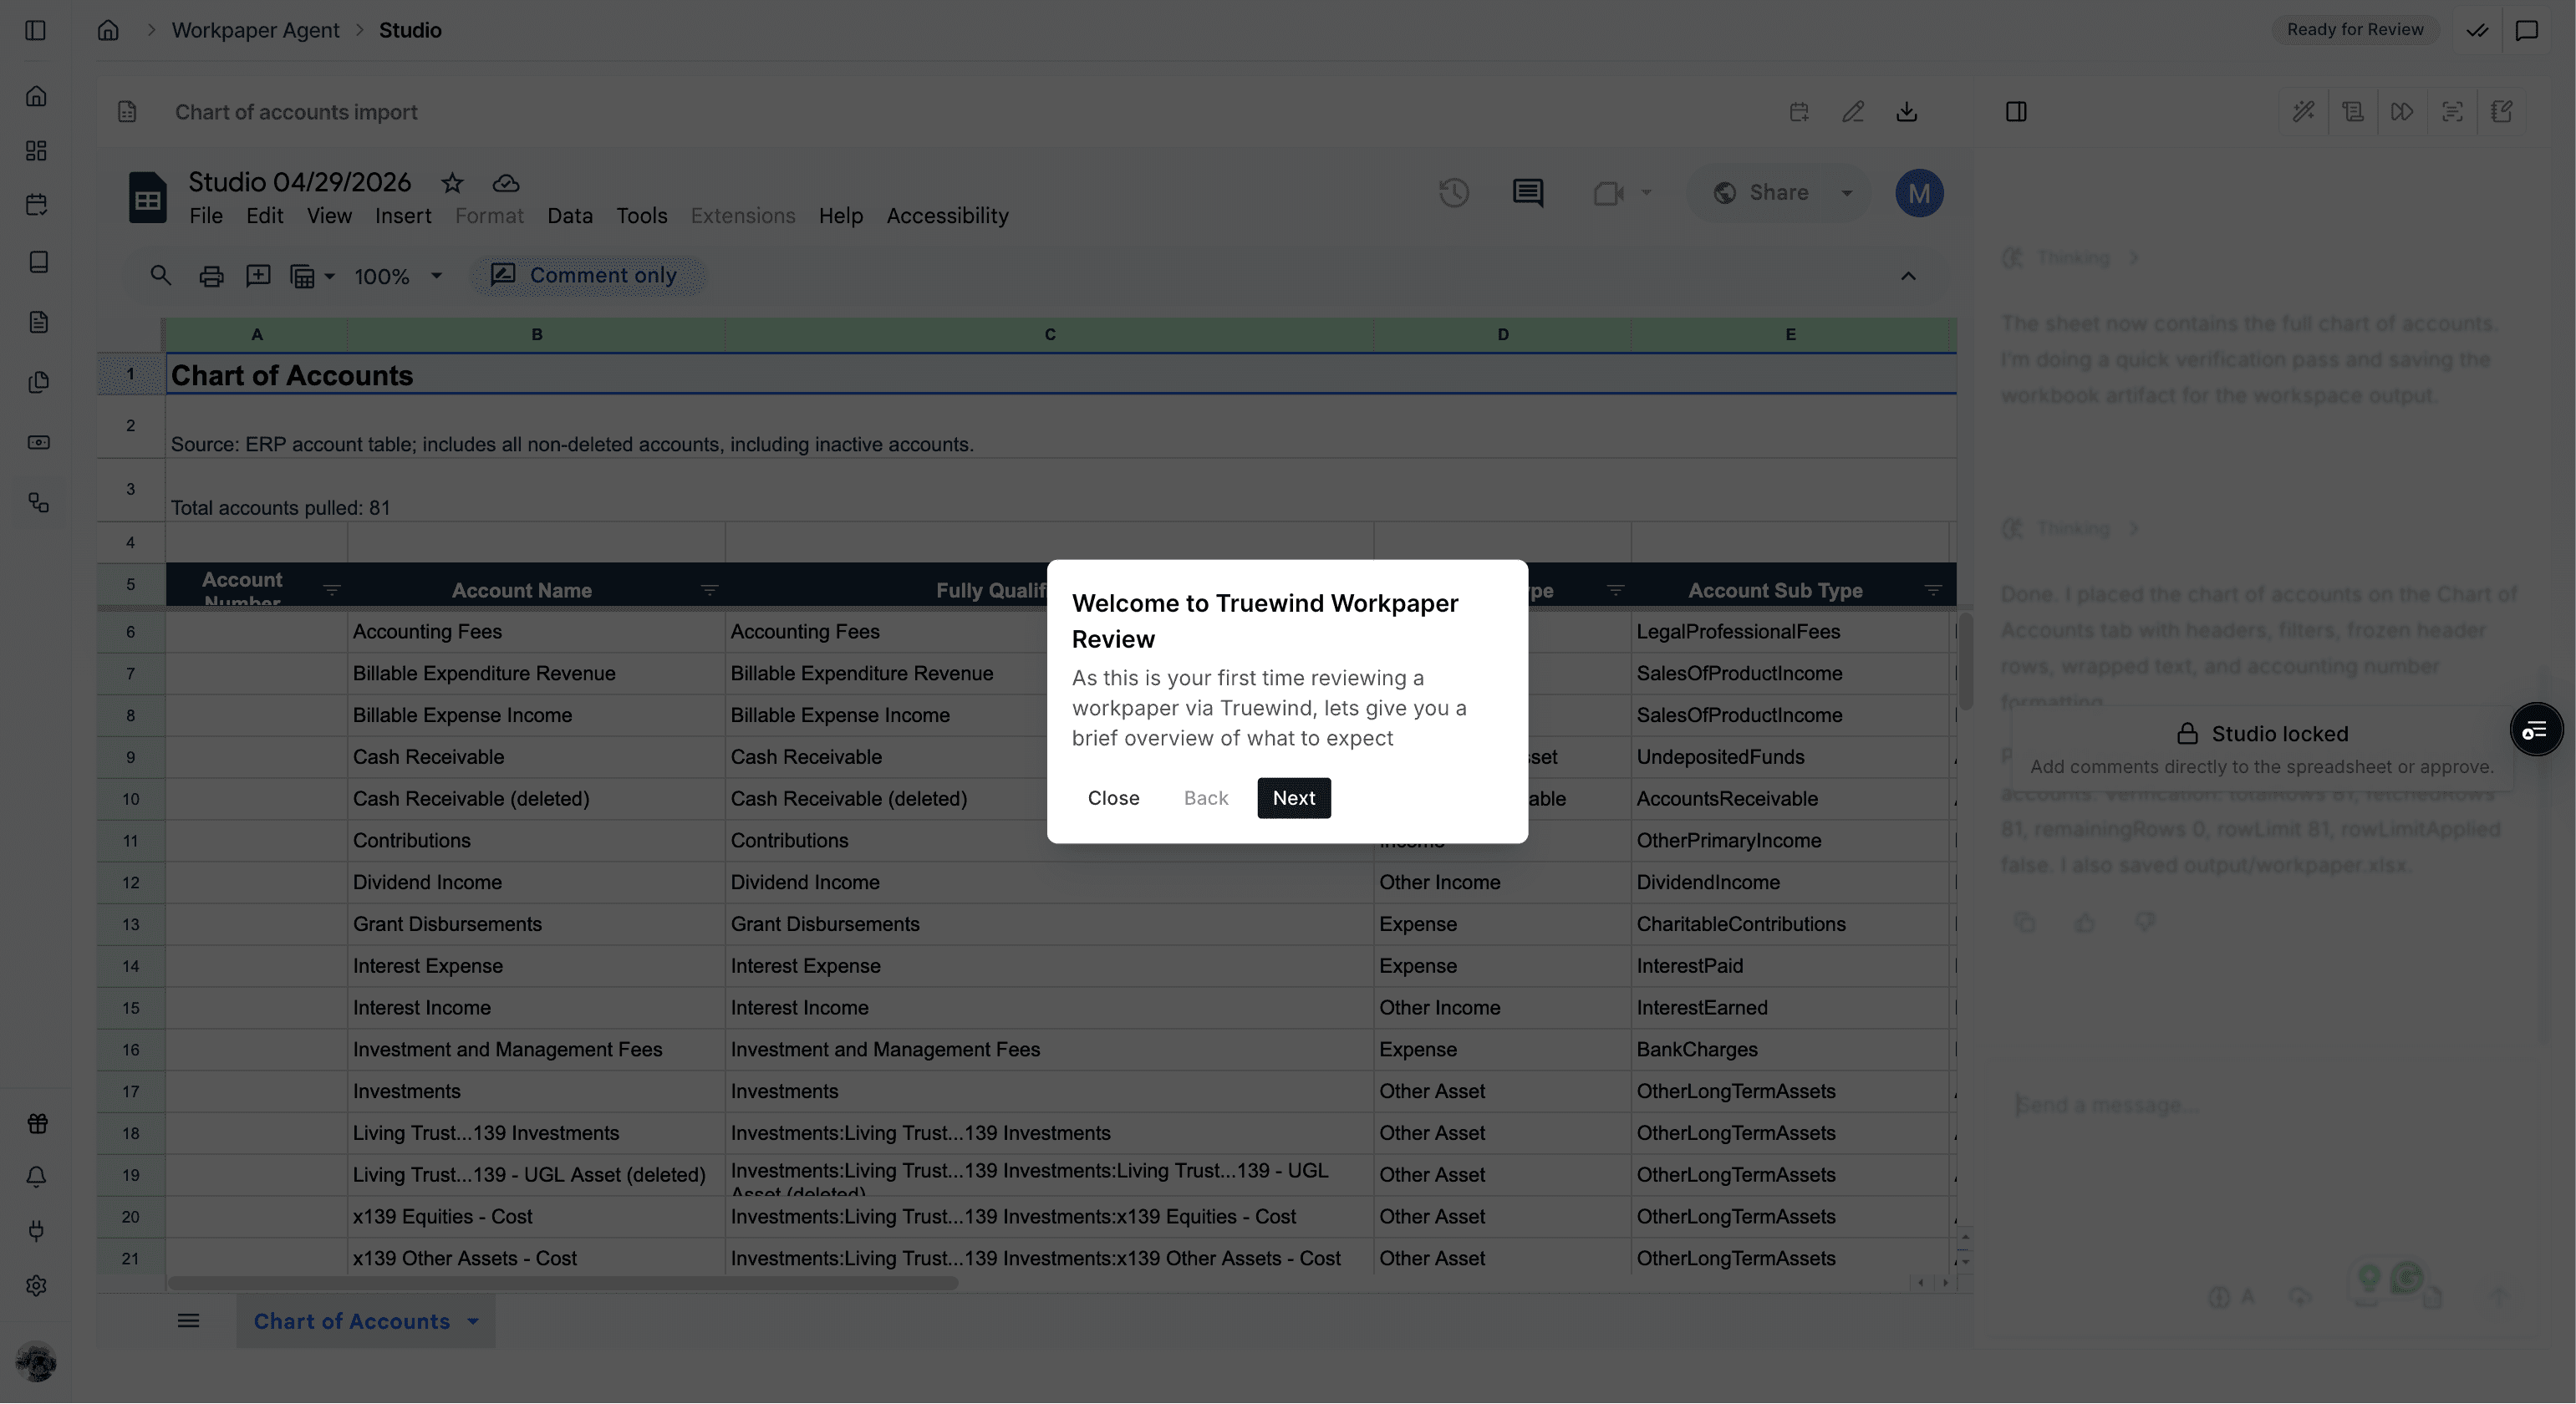Click the scan text icon
This screenshot has width=2576, height=1404.
(2452, 112)
